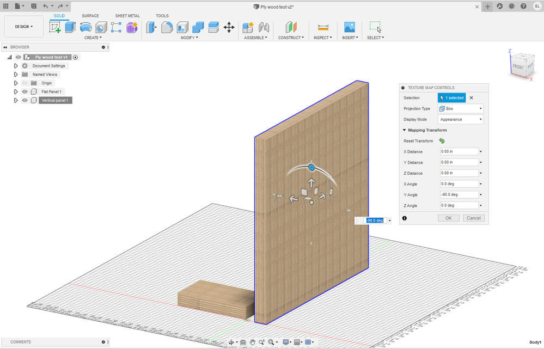The width and height of the screenshot is (544, 349).
Task: Hide the Flat Panel:1 component
Action: tap(25, 91)
